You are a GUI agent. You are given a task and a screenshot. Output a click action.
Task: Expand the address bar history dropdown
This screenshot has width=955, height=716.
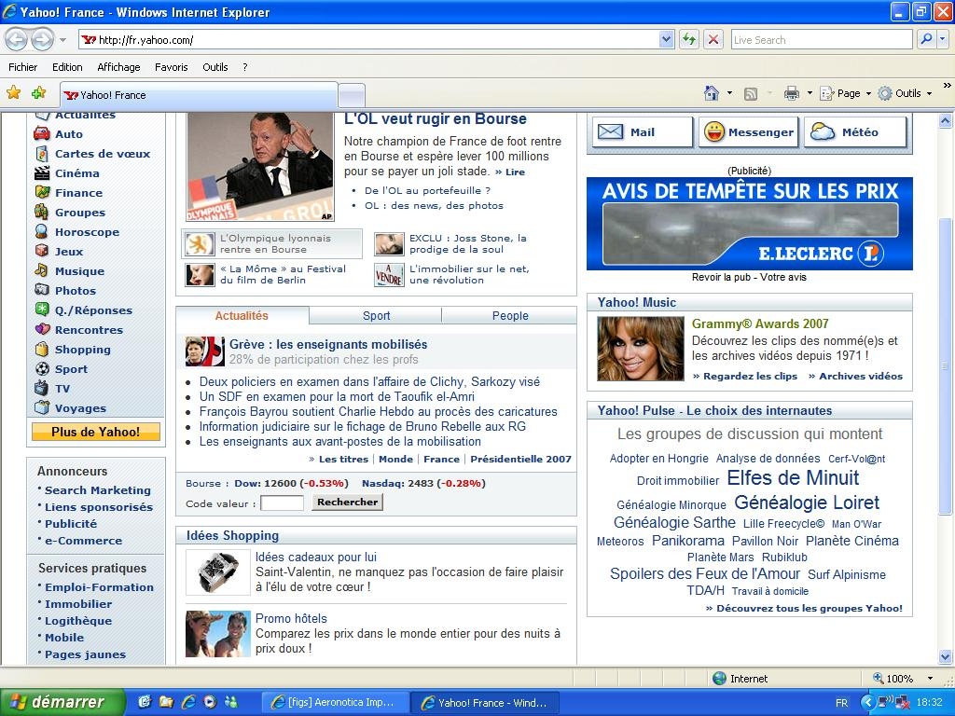[666, 39]
